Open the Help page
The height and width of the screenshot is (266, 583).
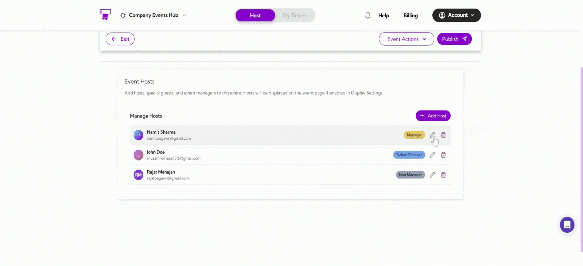coord(384,15)
